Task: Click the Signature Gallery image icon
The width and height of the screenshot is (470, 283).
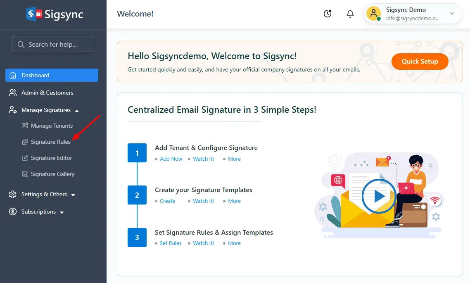Action: (25, 174)
